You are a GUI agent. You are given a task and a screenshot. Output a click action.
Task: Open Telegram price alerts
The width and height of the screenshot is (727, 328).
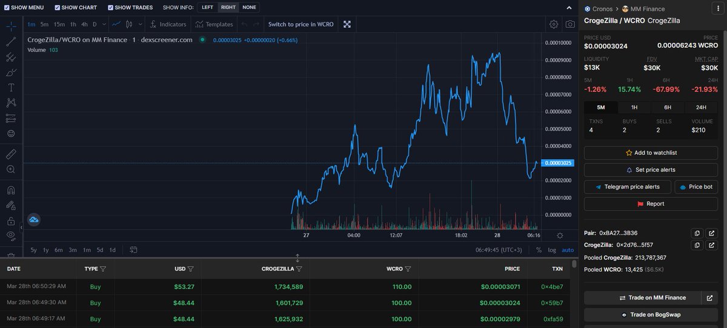pyautogui.click(x=628, y=187)
